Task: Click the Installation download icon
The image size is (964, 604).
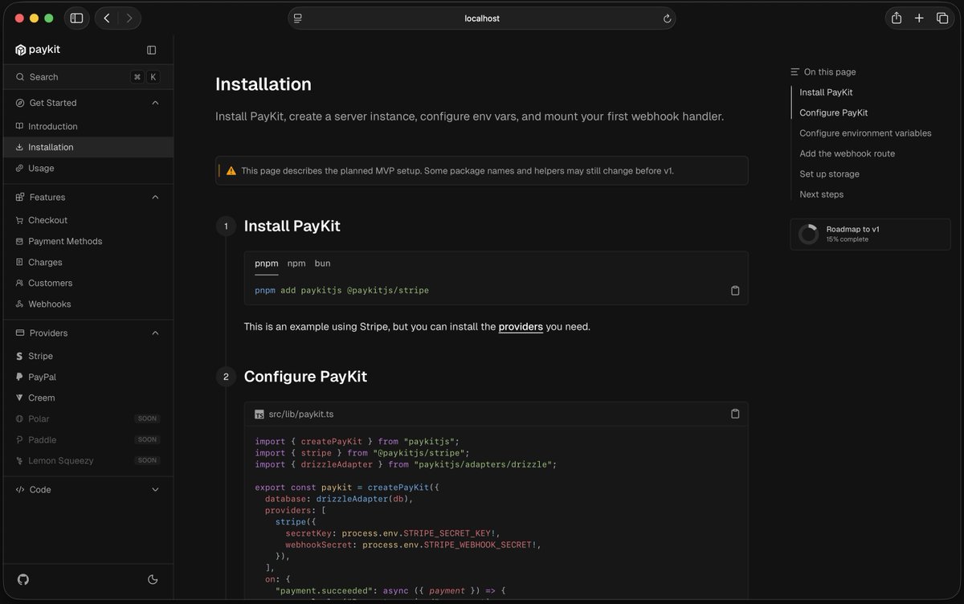Action: pyautogui.click(x=20, y=147)
